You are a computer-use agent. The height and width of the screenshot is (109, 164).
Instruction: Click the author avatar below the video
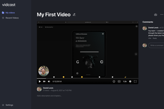click(39, 89)
